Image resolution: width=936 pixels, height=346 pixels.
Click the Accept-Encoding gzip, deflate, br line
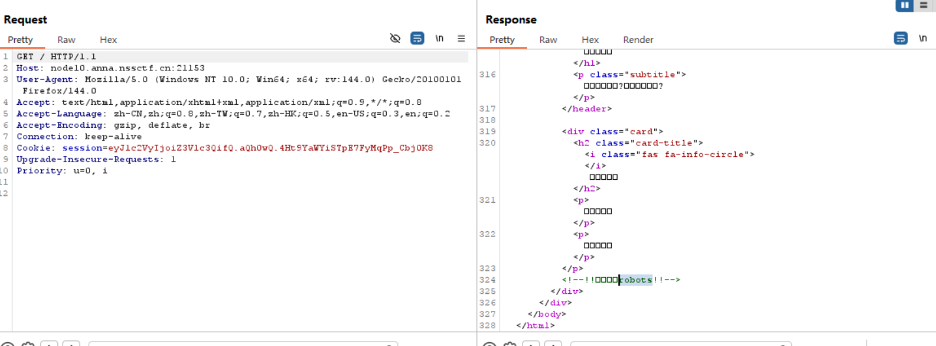pyautogui.click(x=113, y=125)
